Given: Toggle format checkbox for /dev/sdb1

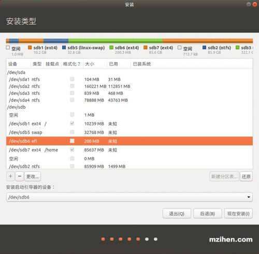Looking at the screenshot, I should click(x=72, y=124).
